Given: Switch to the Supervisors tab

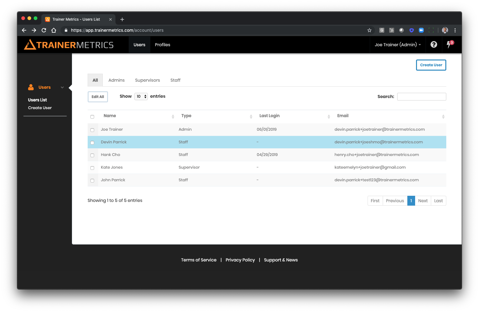Looking at the screenshot, I should click(x=148, y=80).
